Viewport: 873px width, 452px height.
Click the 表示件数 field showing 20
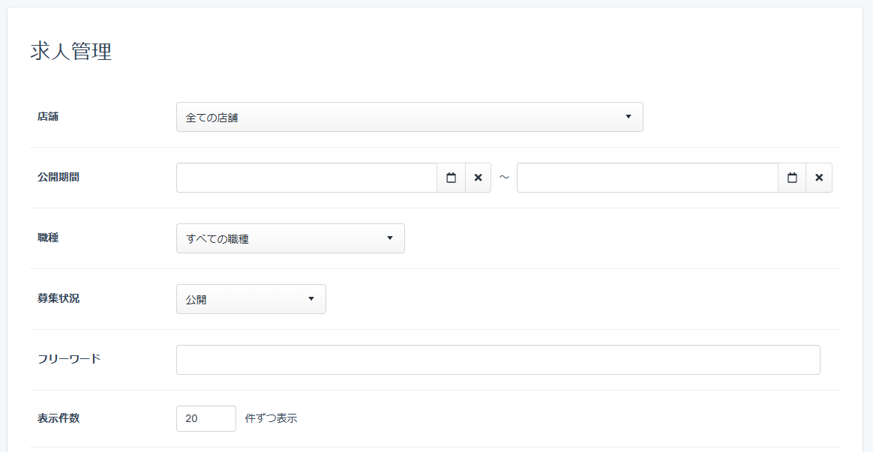click(205, 418)
